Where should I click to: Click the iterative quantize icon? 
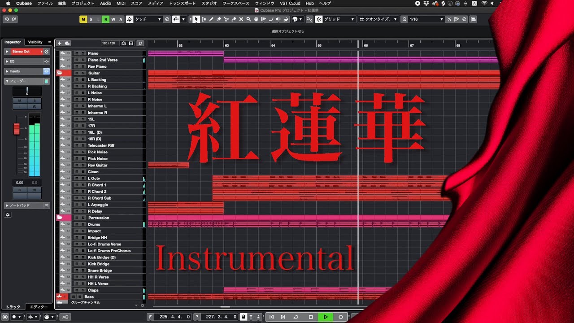[450, 19]
